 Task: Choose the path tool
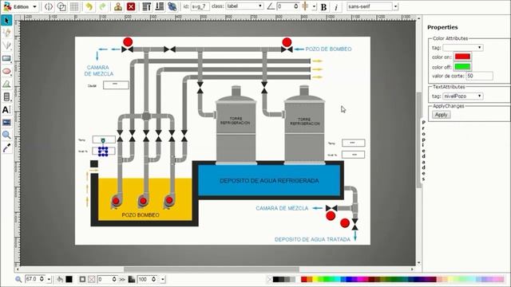point(6,84)
